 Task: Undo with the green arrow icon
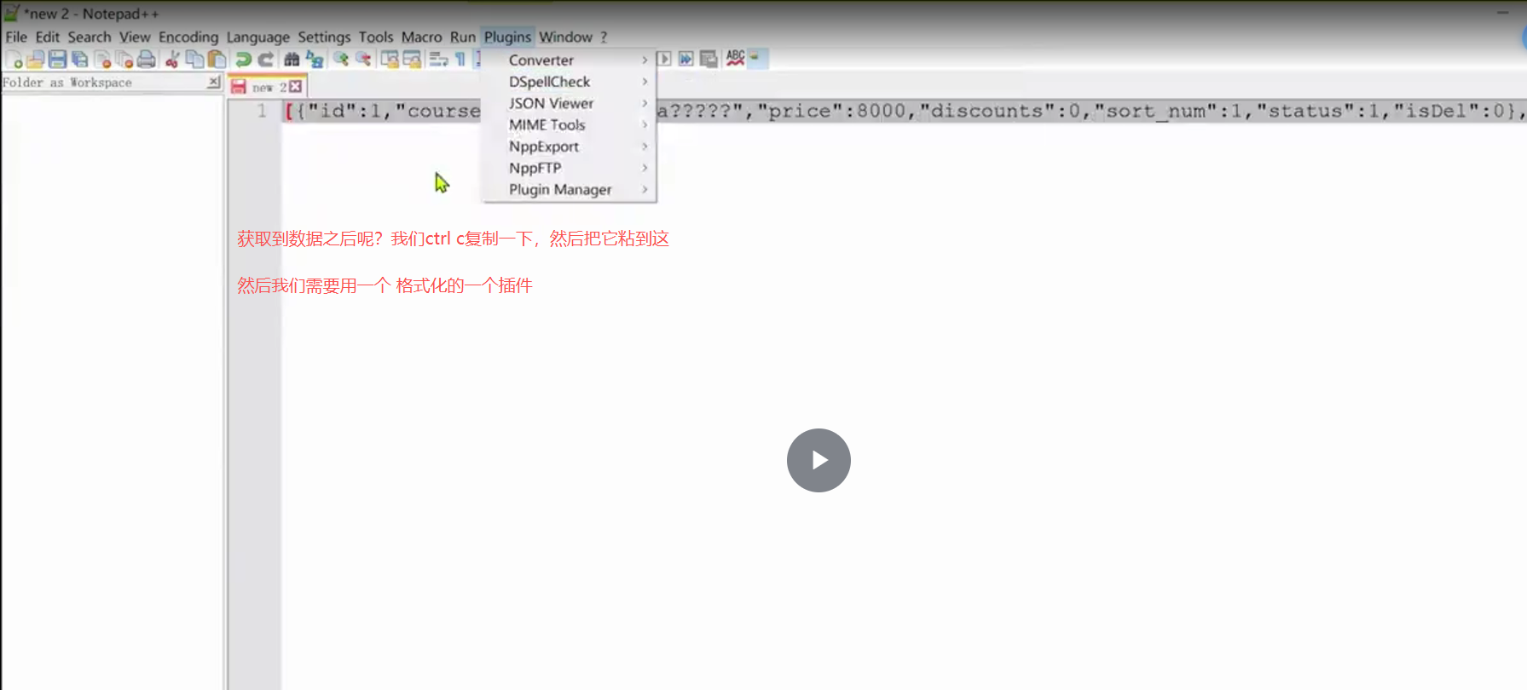[243, 59]
